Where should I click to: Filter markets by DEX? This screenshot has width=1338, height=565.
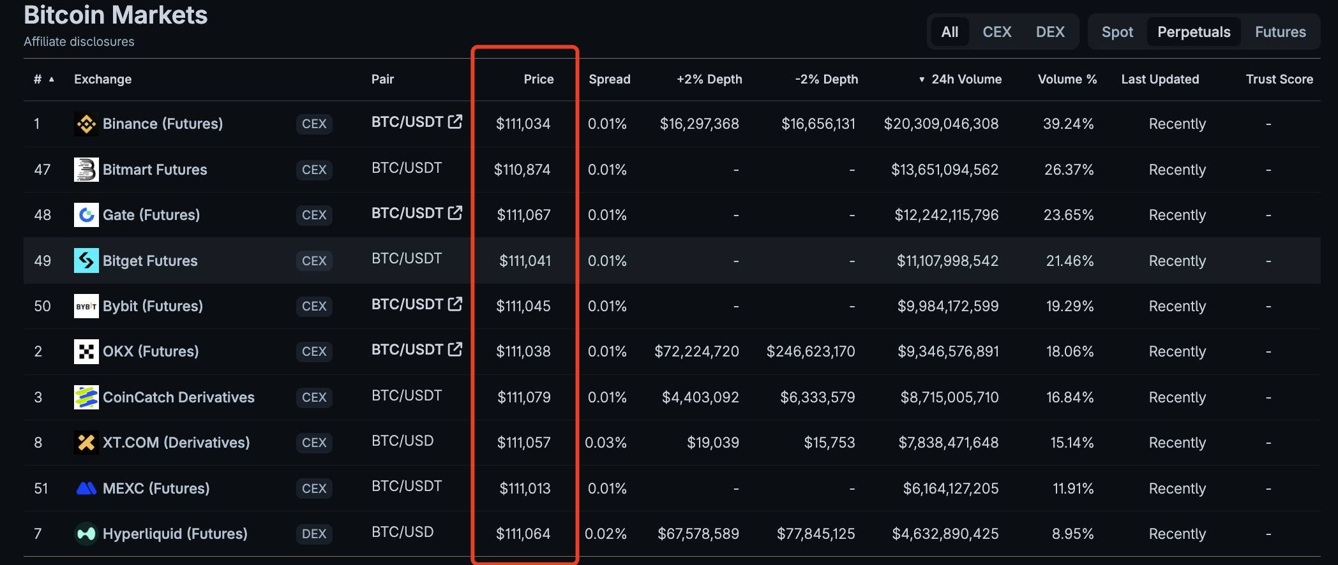[x=1050, y=32]
